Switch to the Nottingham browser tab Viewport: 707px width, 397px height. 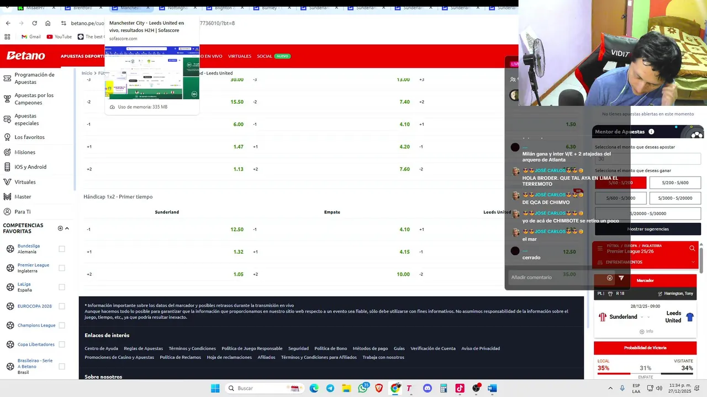tap(177, 8)
